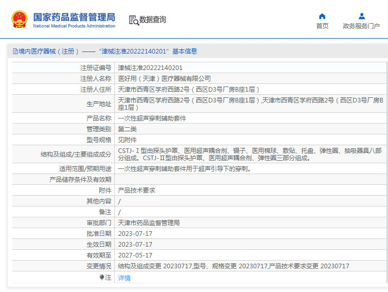Click the 第二类 category value

(x=127, y=129)
